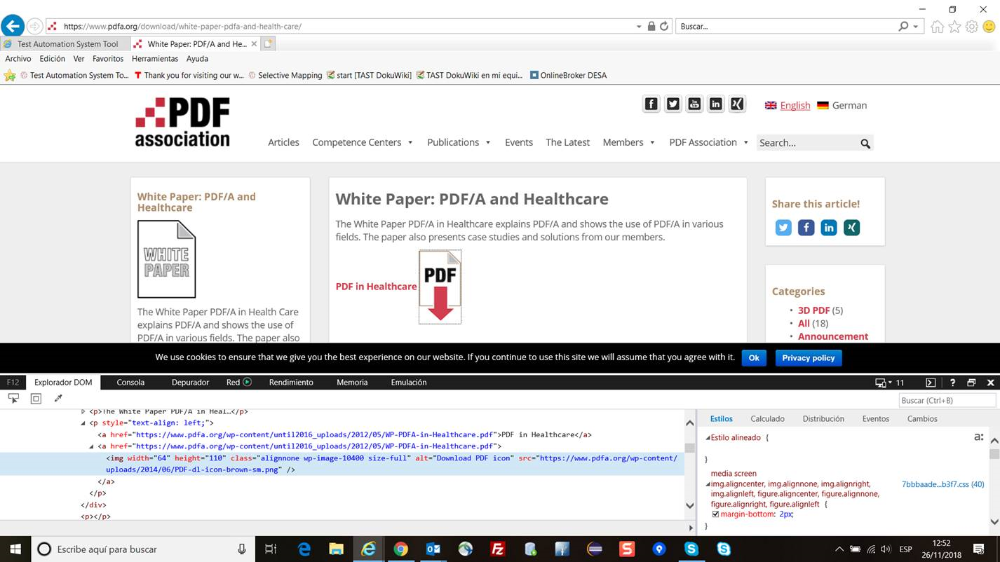Expand the Publications navigation dropdown
Viewport: 1000px width, 562px height.
459,142
